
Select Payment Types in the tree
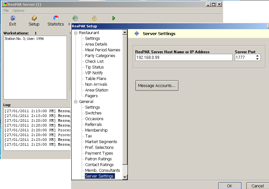99,153
